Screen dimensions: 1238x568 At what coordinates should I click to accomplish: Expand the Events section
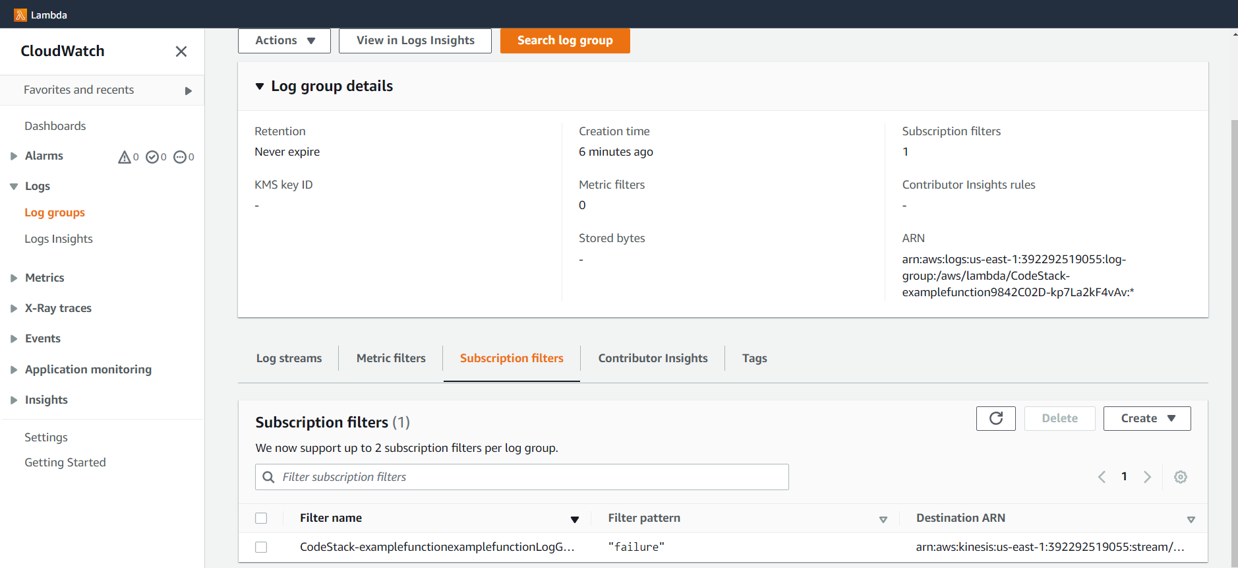coord(14,339)
